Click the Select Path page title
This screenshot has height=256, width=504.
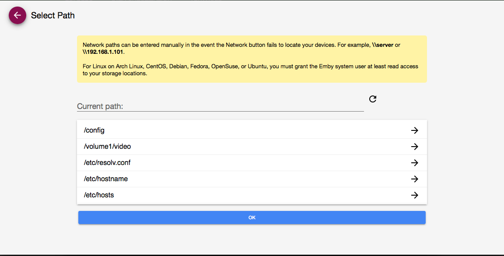[x=53, y=16]
